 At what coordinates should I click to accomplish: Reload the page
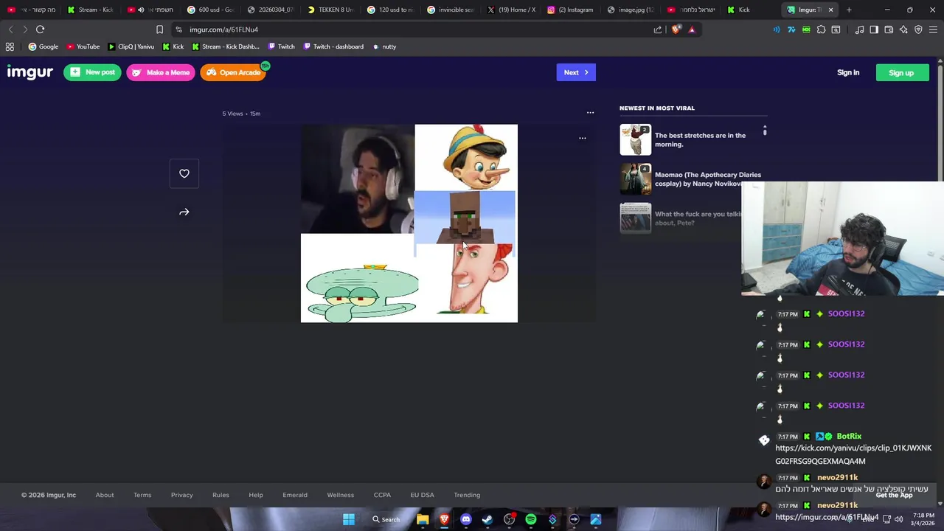41,29
